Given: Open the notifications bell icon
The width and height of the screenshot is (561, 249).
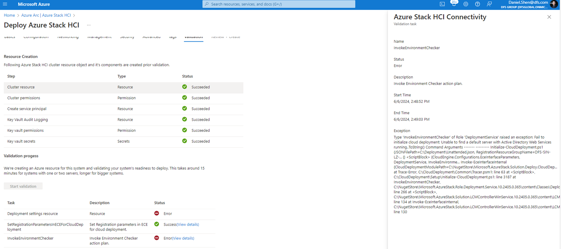Looking at the screenshot, I should [x=454, y=4].
